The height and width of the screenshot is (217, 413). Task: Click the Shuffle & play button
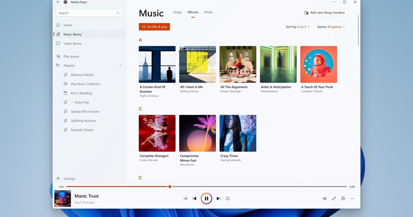pyautogui.click(x=154, y=27)
